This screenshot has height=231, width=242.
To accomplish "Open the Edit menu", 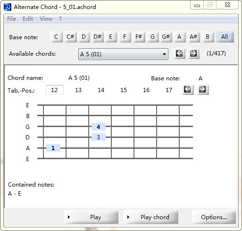I will (28, 19).
